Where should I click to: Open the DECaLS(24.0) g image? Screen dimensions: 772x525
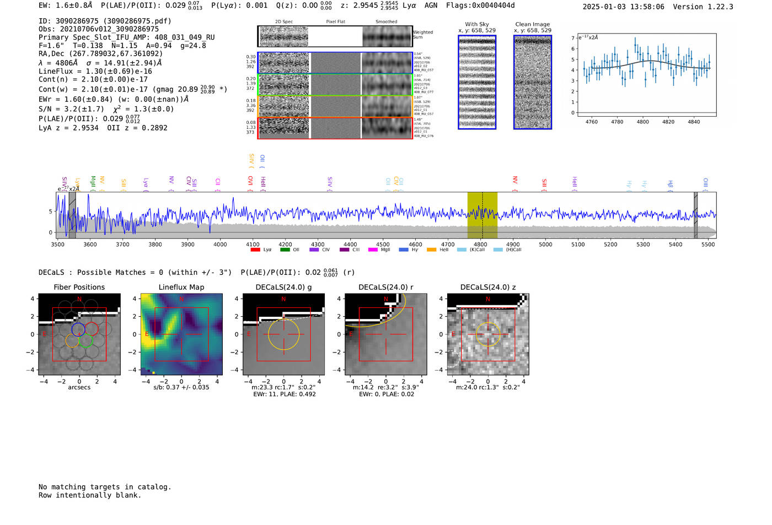coord(283,334)
